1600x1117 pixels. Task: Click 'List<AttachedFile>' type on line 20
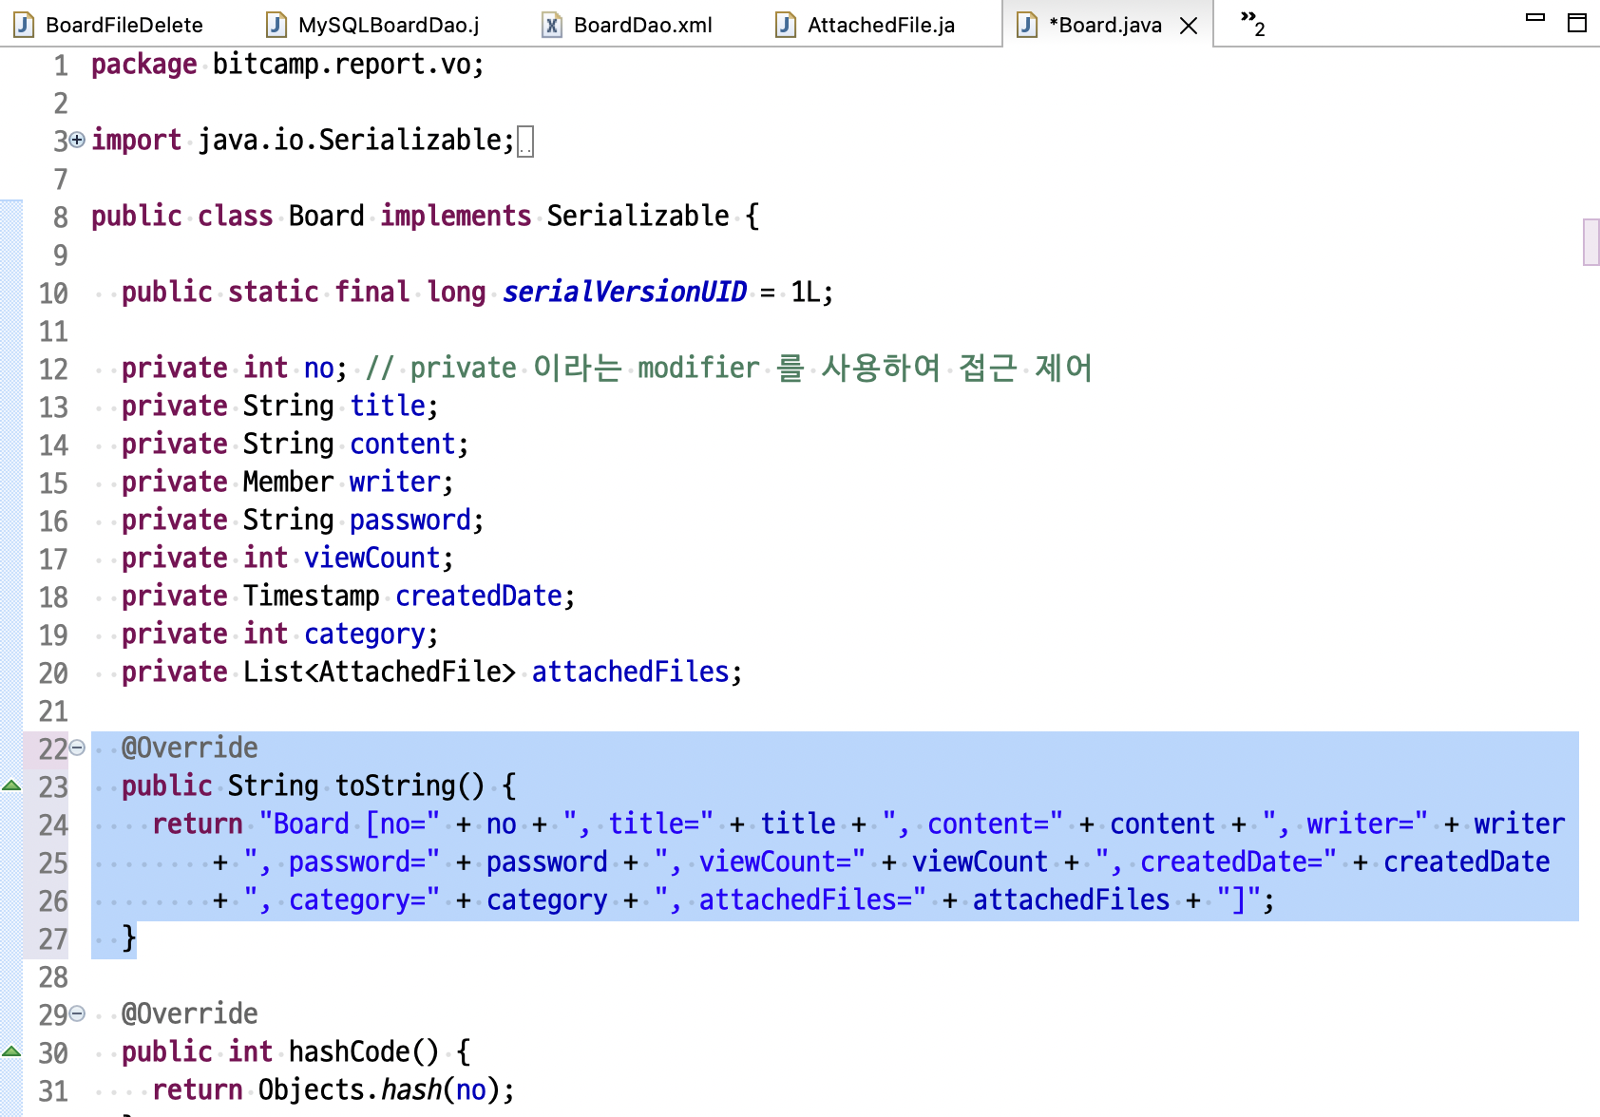[x=379, y=672]
